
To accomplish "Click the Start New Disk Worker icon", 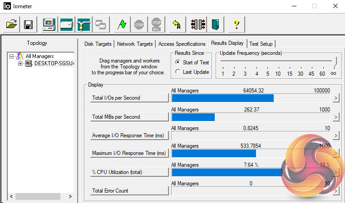I will coord(66,24).
